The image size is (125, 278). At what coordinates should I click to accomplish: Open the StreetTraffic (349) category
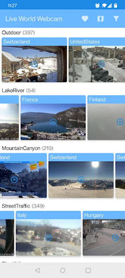coord(23,206)
